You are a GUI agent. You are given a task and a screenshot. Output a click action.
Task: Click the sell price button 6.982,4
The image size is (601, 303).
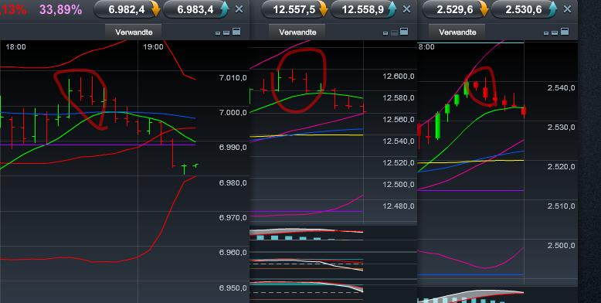(127, 9)
